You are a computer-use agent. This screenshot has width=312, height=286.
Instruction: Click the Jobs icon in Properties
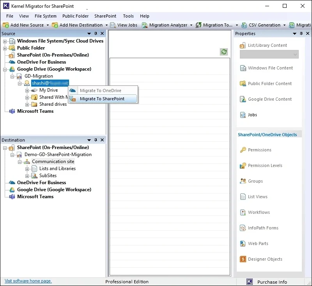point(243,115)
